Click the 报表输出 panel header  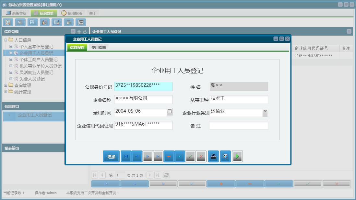[33, 148]
